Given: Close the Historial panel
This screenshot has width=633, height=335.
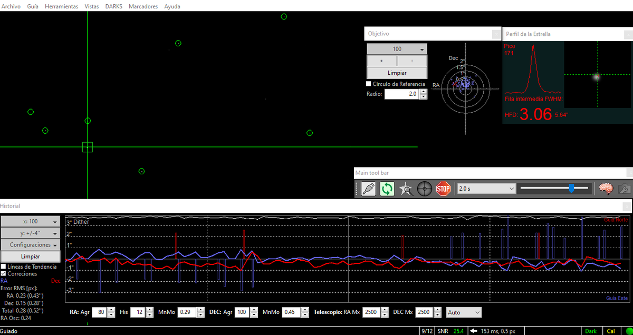Looking at the screenshot, I should 627,206.
